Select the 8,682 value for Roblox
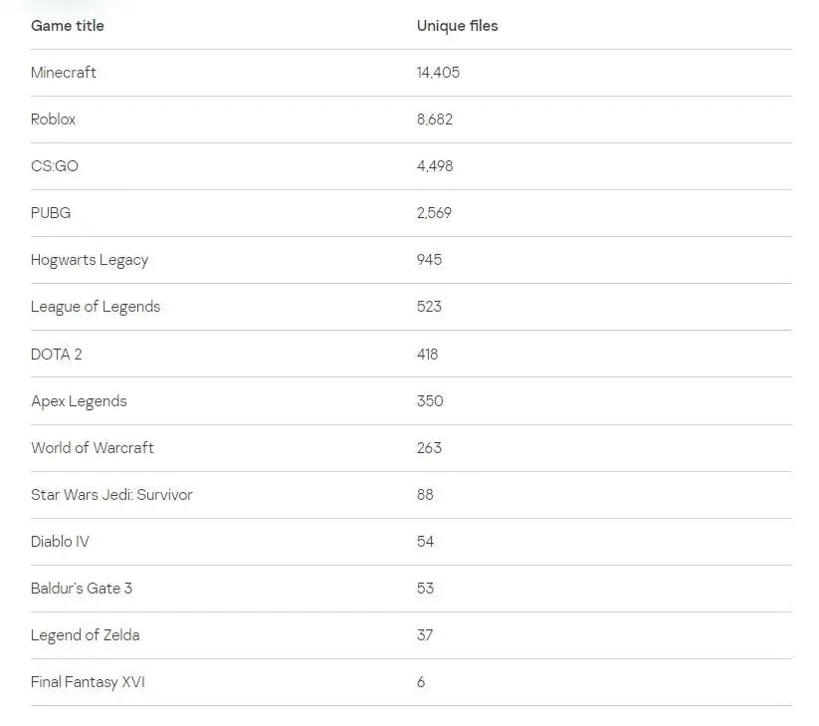This screenshot has width=819, height=726. 434,120
